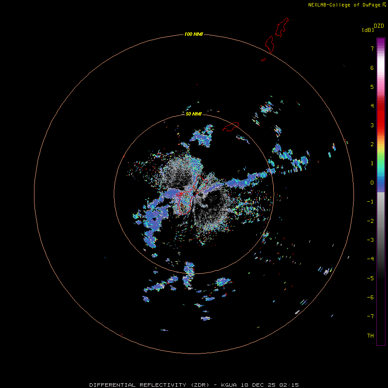This screenshot has height=388, width=388.
Task: Click the scale label 1
Action: pyautogui.click(x=372, y=163)
